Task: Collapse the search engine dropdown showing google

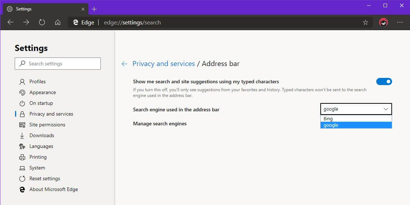Action: click(356, 109)
